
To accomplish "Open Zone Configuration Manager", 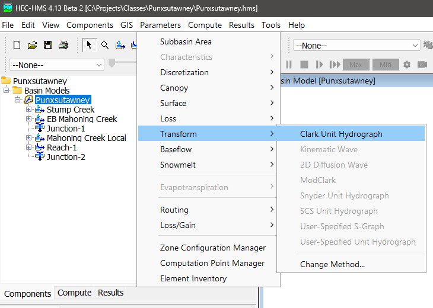I will 208,248.
